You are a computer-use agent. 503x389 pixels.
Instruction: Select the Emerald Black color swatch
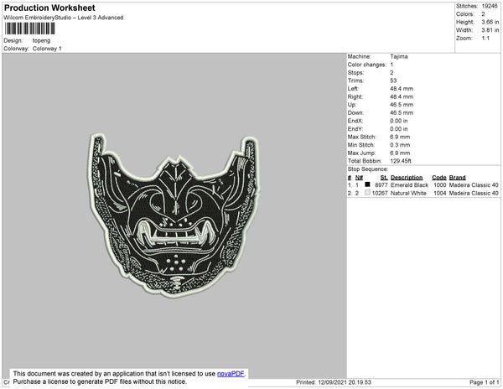tap(367, 184)
